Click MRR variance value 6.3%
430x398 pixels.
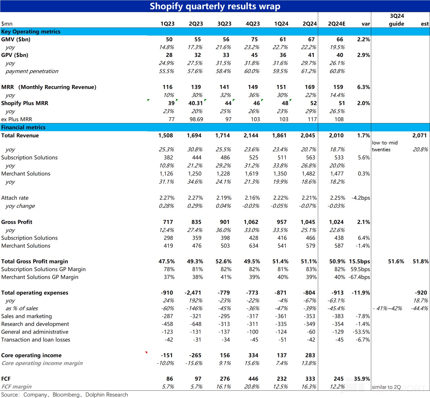363,87
